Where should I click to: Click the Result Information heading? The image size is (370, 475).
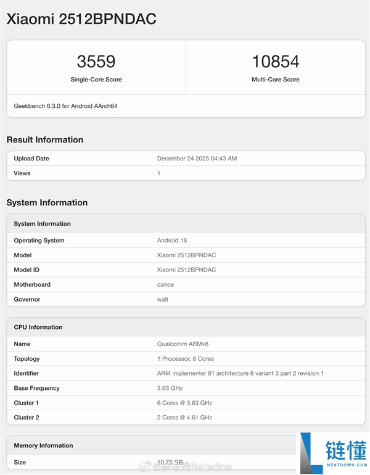click(x=45, y=139)
